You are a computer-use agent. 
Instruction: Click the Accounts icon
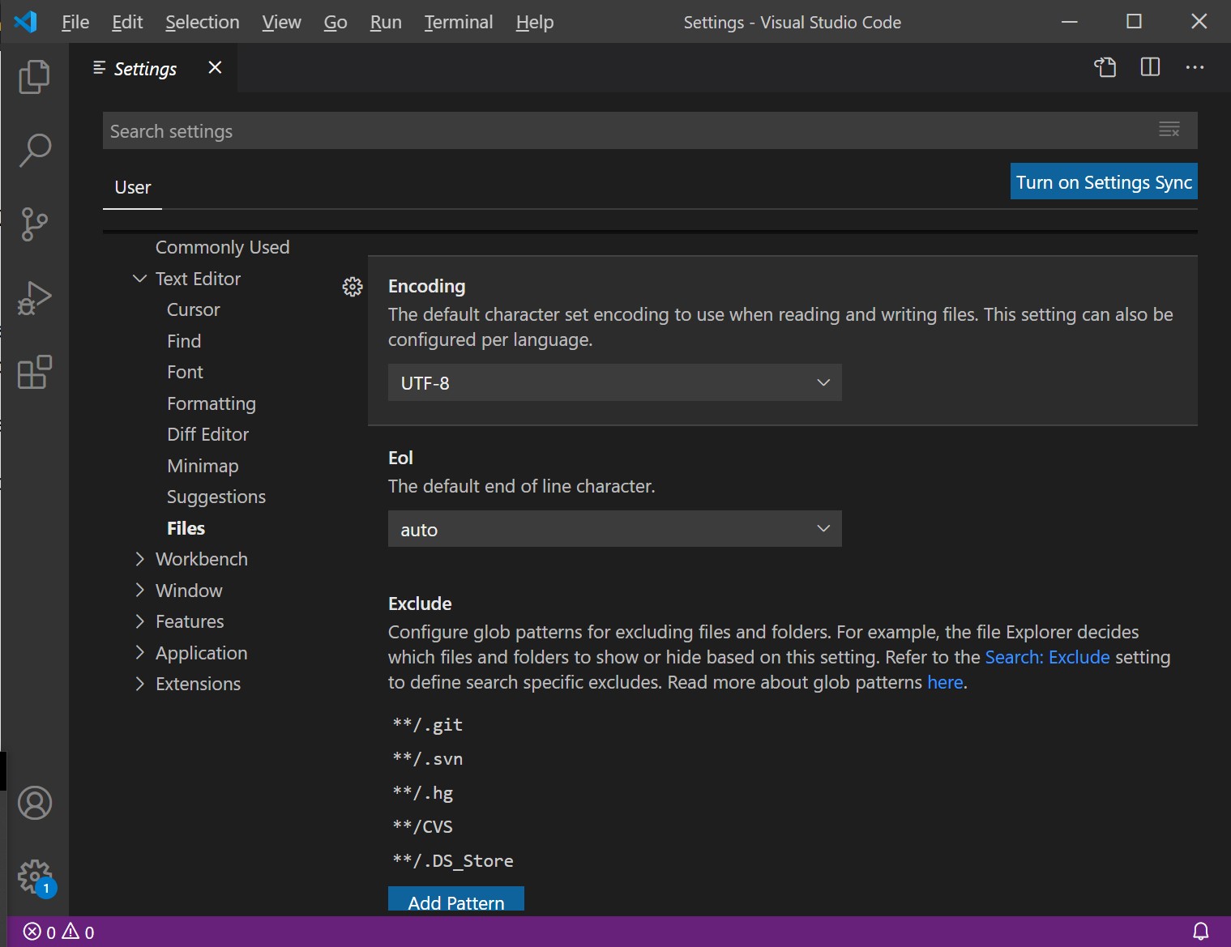[34, 804]
